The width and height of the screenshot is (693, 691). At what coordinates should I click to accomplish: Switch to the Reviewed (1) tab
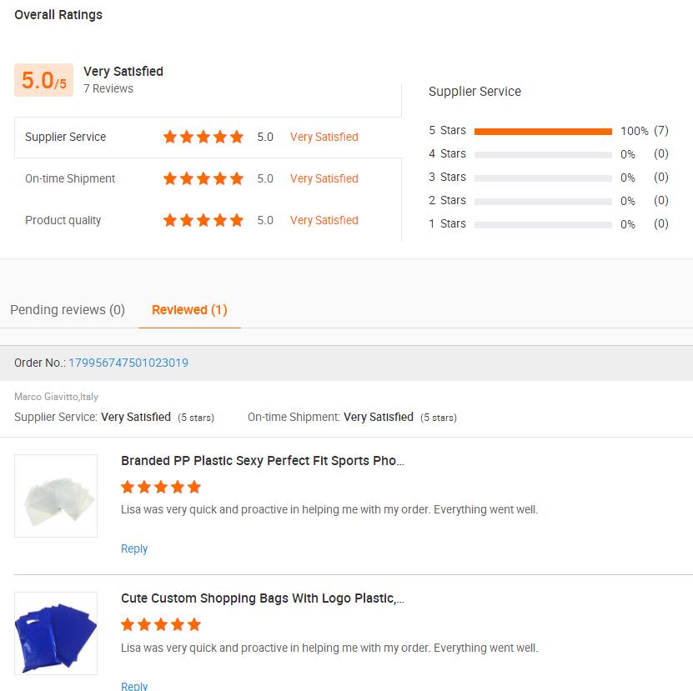coord(189,310)
